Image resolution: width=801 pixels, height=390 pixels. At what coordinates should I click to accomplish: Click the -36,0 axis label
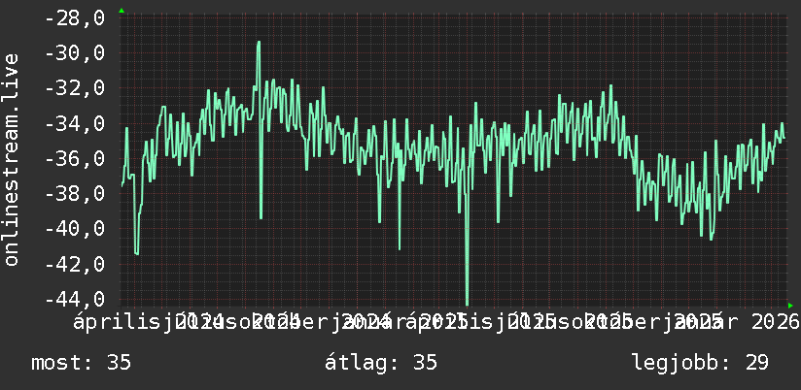[x=75, y=158]
